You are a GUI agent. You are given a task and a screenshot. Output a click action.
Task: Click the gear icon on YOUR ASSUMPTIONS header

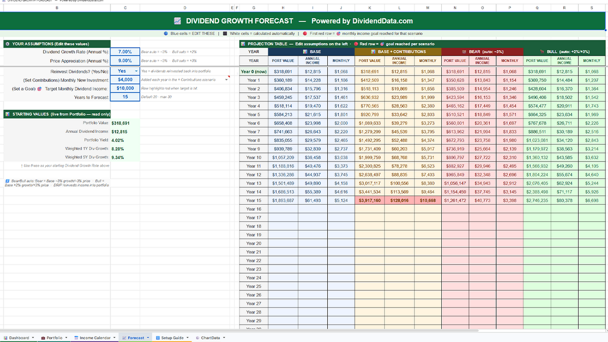click(7, 44)
